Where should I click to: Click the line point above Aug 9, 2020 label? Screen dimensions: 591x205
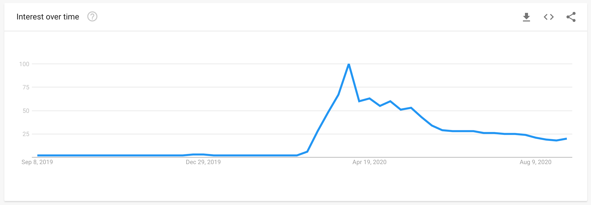click(x=536, y=138)
